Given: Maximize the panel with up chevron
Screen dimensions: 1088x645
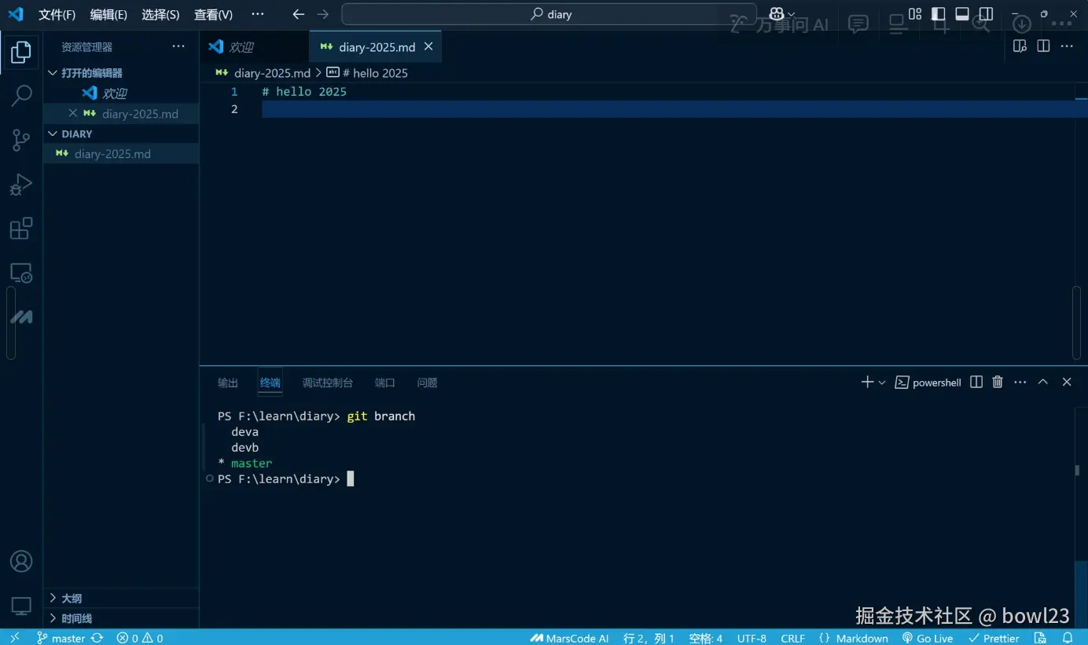Looking at the screenshot, I should tap(1043, 382).
